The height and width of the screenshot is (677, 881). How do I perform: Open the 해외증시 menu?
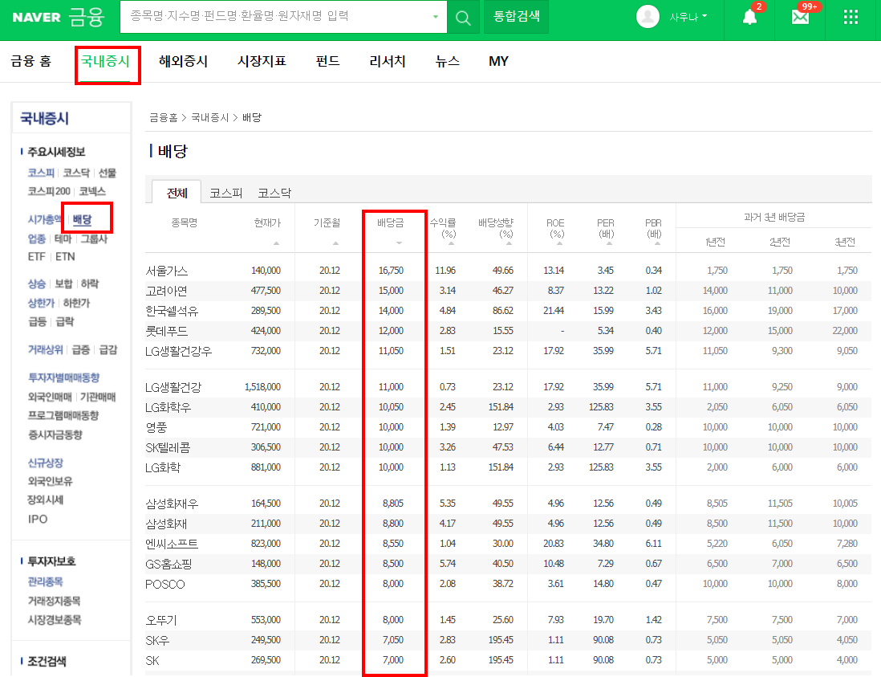[x=183, y=61]
